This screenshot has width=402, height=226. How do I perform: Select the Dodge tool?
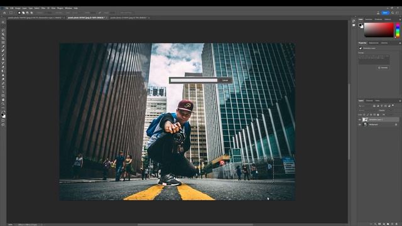tap(3, 80)
